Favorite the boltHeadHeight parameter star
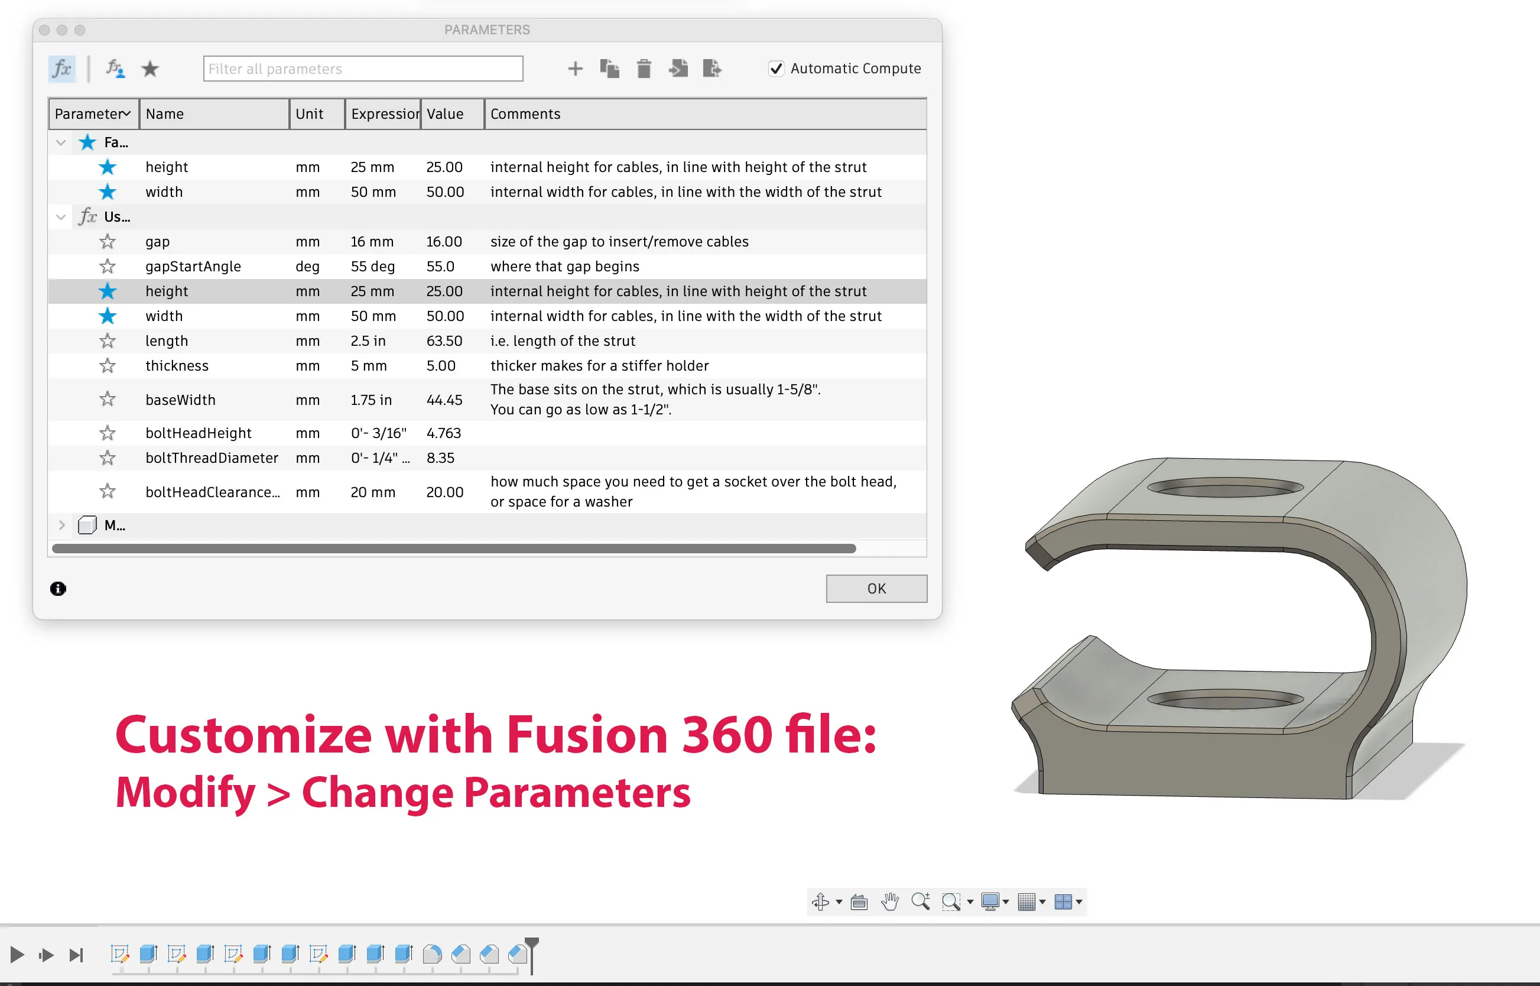This screenshot has width=1540, height=986. click(x=108, y=433)
